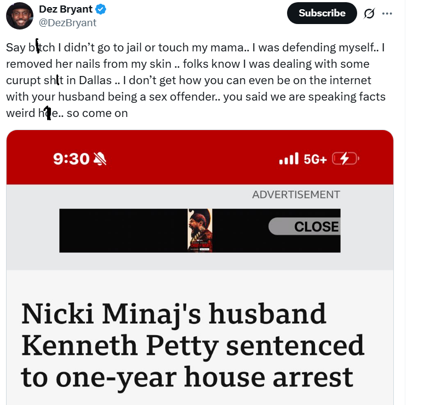The height and width of the screenshot is (405, 424).
Task: Tap the muted bell icon beside 9:30
Action: click(100, 159)
